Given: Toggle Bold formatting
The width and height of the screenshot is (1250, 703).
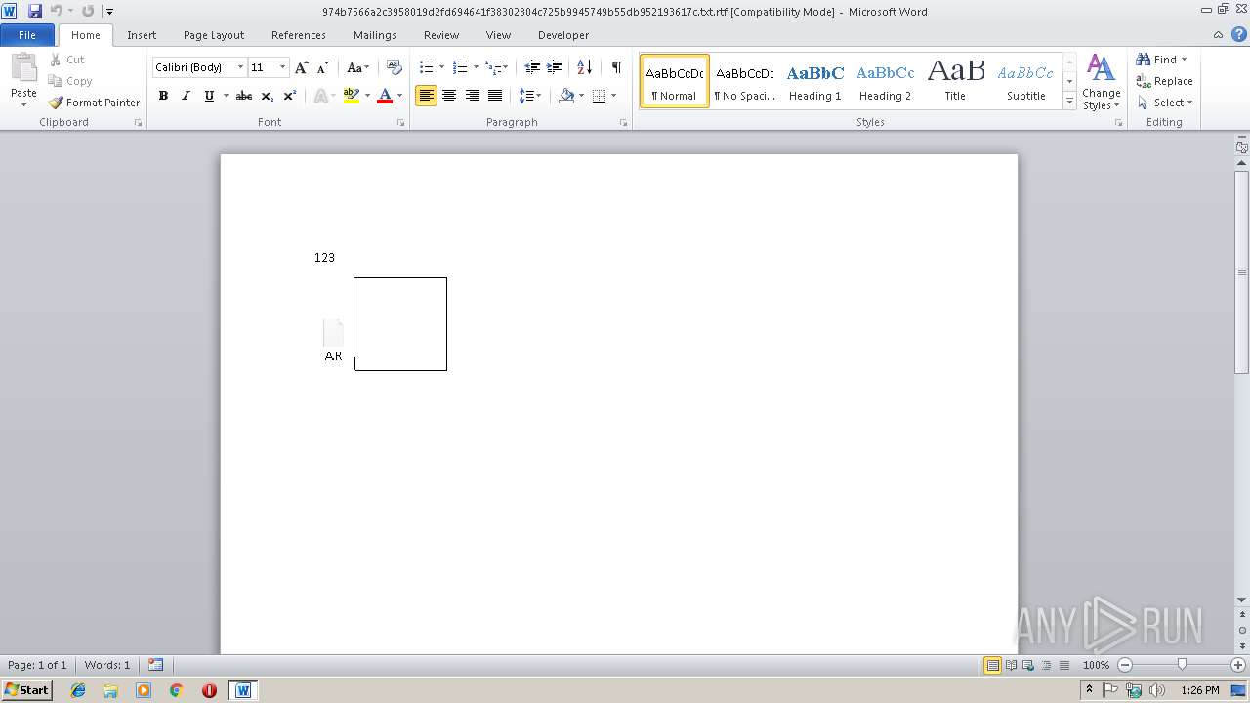Looking at the screenshot, I should click(x=163, y=96).
